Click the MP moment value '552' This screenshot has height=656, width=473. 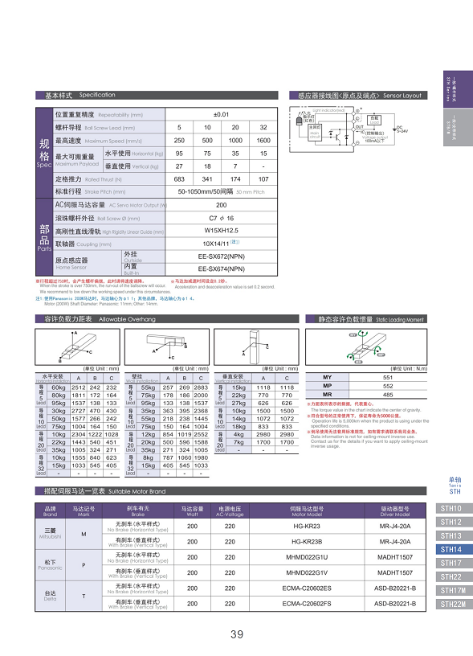388,386
